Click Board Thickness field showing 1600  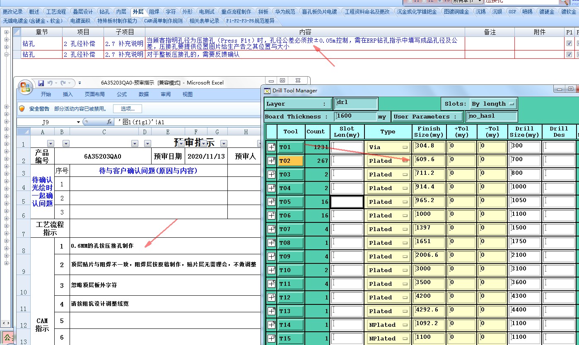[x=355, y=116]
